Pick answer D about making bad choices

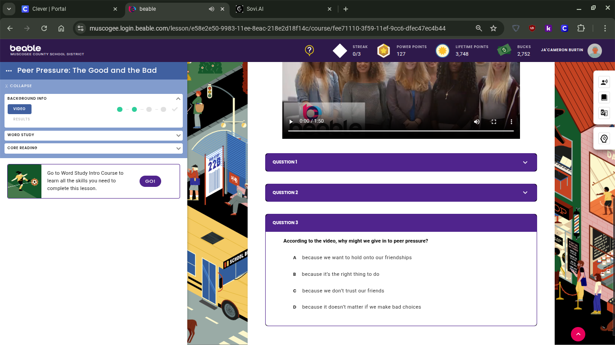pyautogui.click(x=361, y=307)
